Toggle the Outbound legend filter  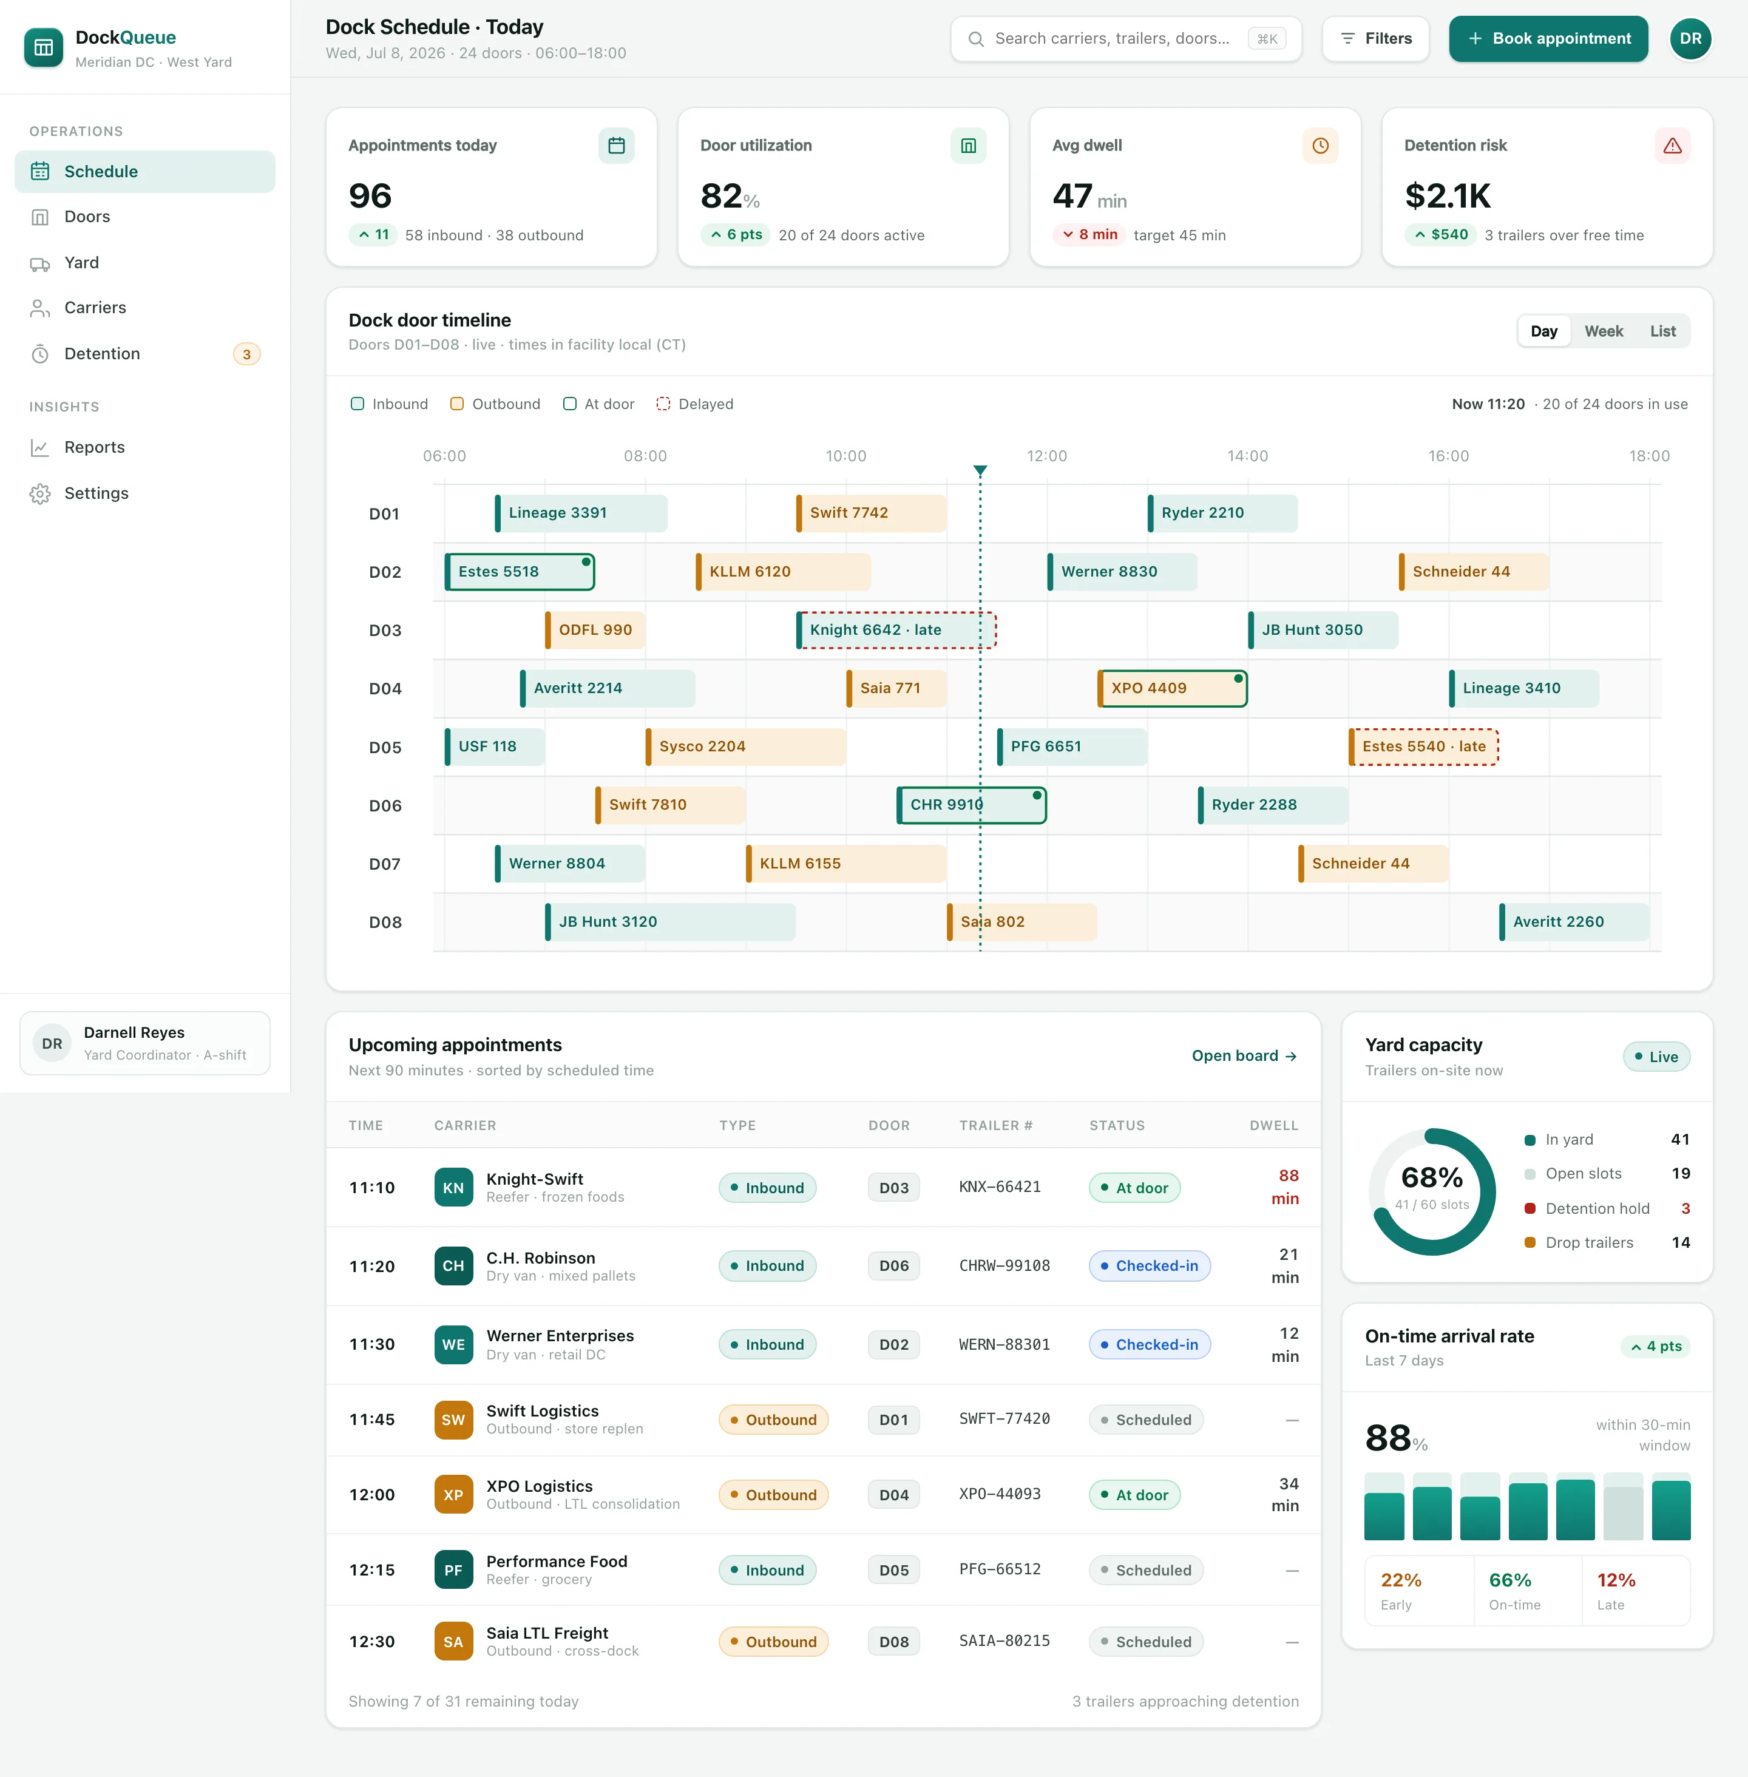click(495, 404)
